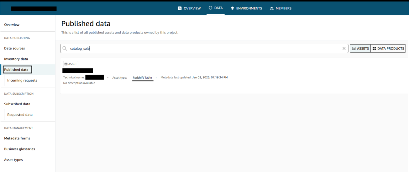
Task: Open Metadata forms in sidebar
Action: (x=17, y=138)
